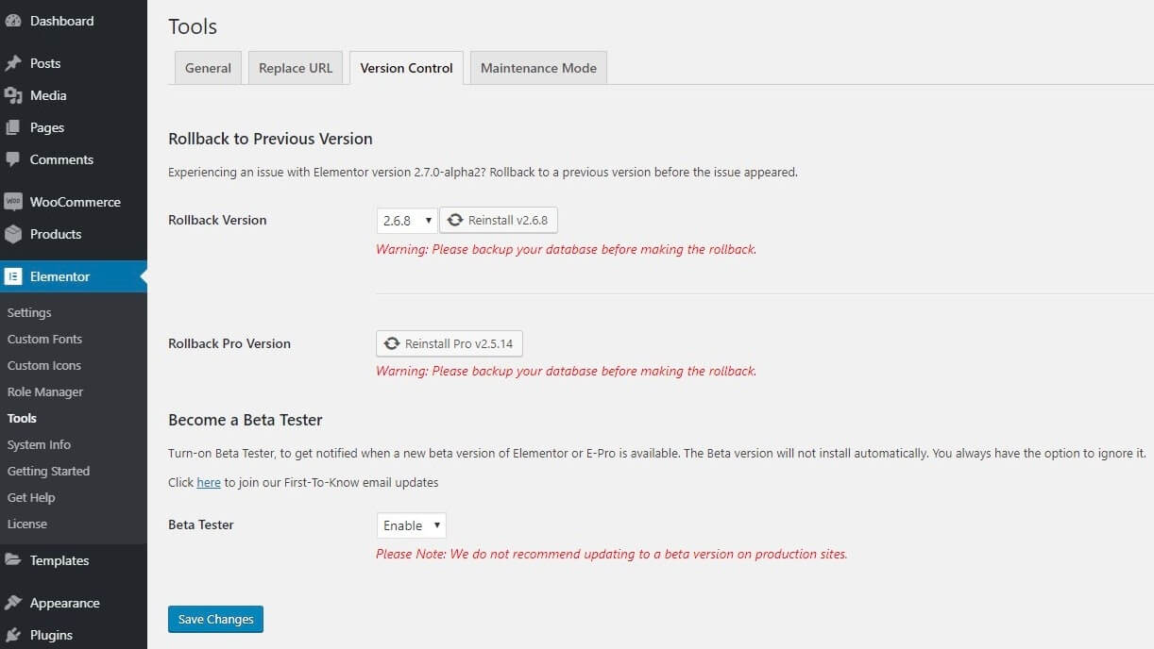The height and width of the screenshot is (649, 1154).
Task: Disable Beta Tester via its dropdown
Action: coord(411,525)
